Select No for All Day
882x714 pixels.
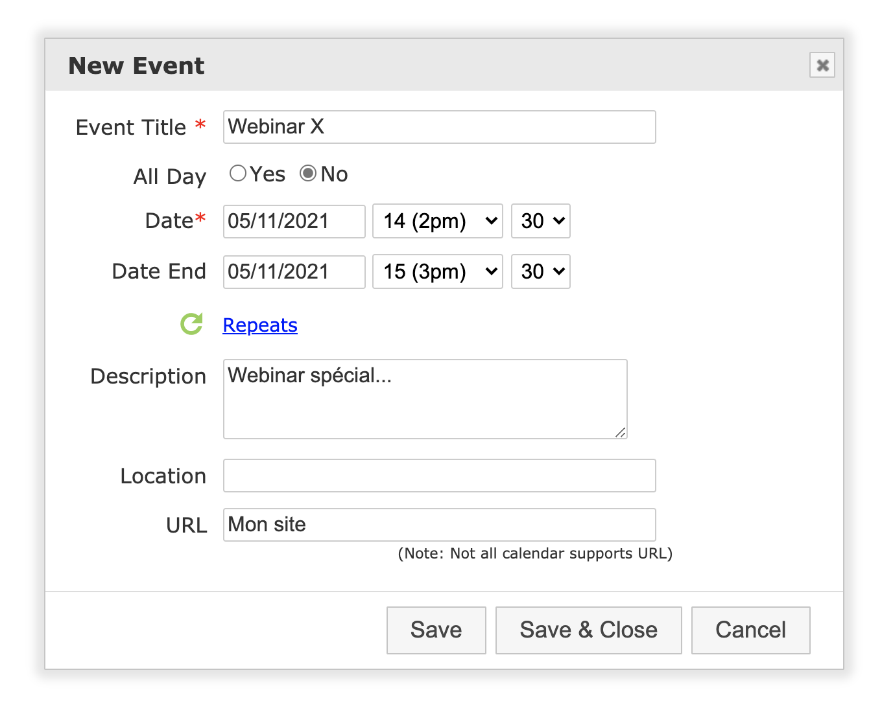coord(308,174)
